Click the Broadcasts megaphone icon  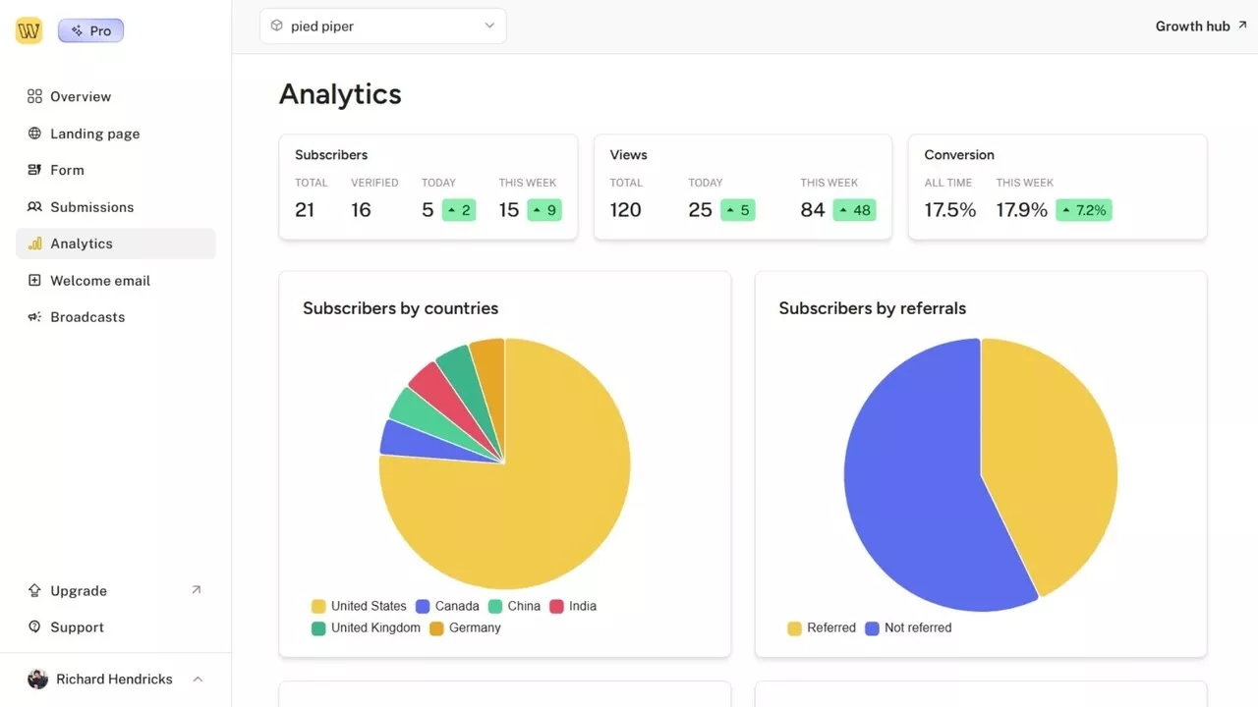[34, 317]
